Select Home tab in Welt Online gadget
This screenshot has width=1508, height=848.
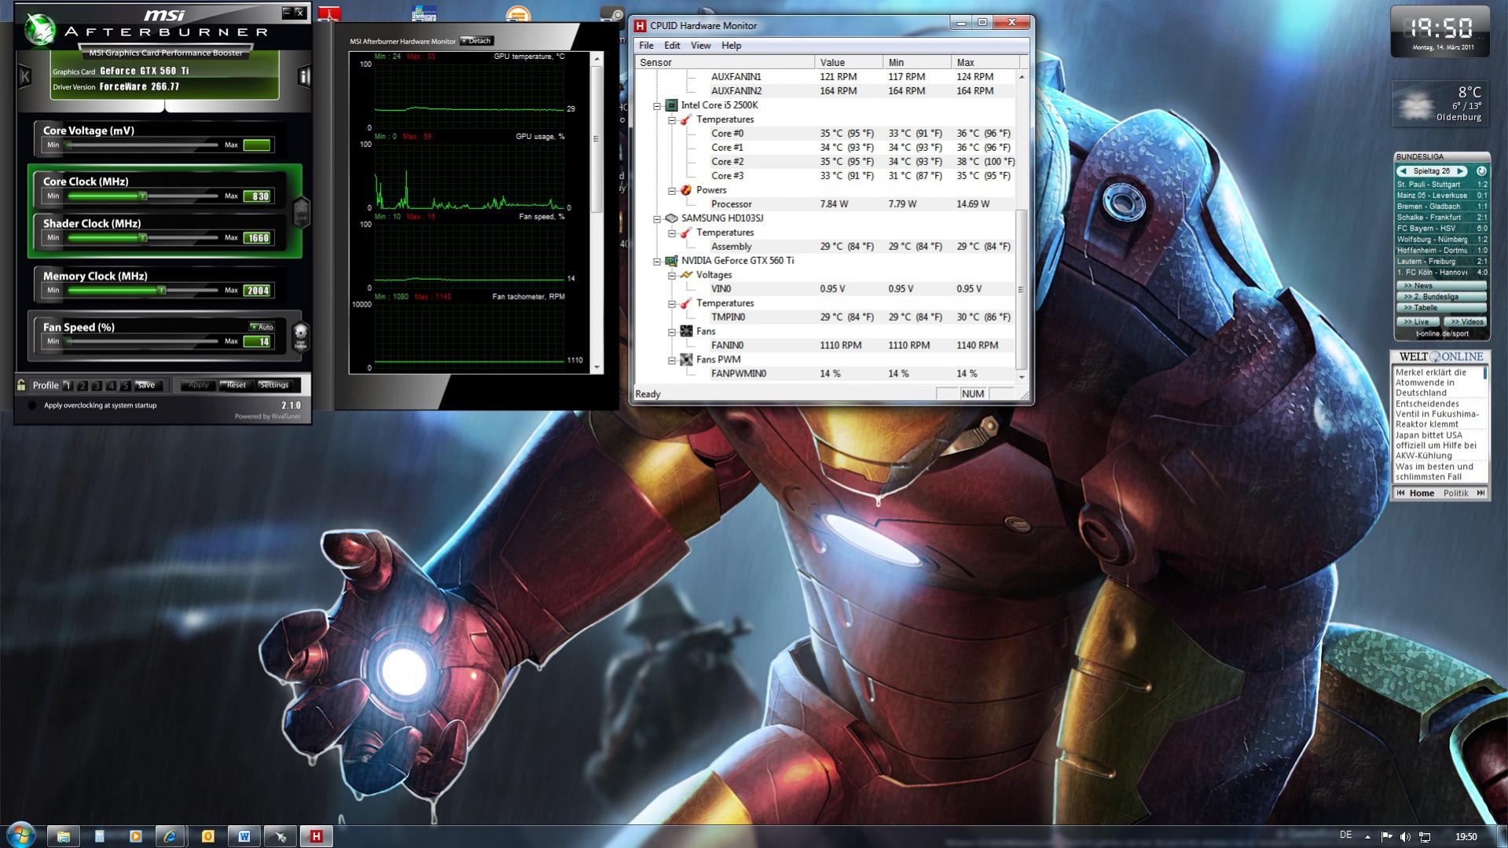click(1422, 494)
